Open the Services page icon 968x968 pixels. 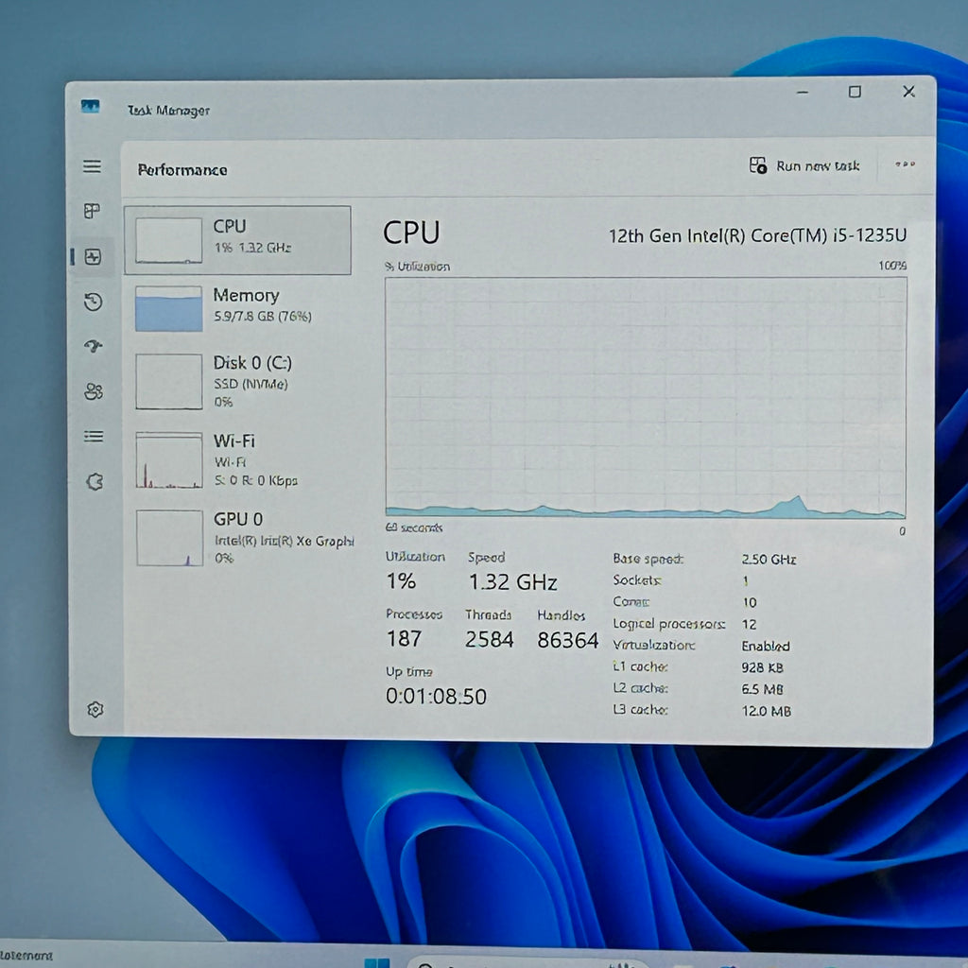coord(95,481)
